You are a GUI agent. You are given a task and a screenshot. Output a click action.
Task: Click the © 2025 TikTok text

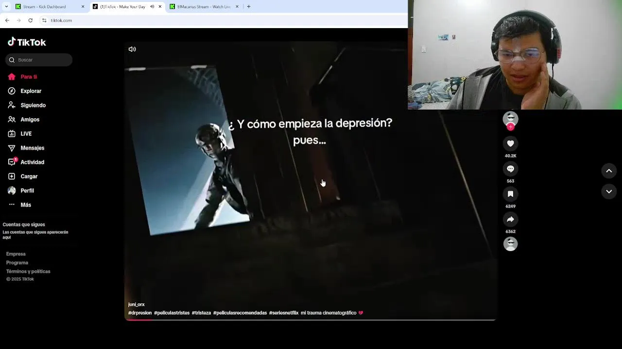[x=20, y=279]
